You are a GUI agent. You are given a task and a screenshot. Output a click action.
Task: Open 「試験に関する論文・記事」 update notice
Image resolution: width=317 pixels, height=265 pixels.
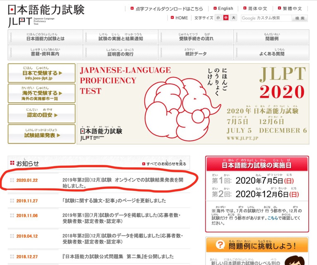(x=114, y=200)
